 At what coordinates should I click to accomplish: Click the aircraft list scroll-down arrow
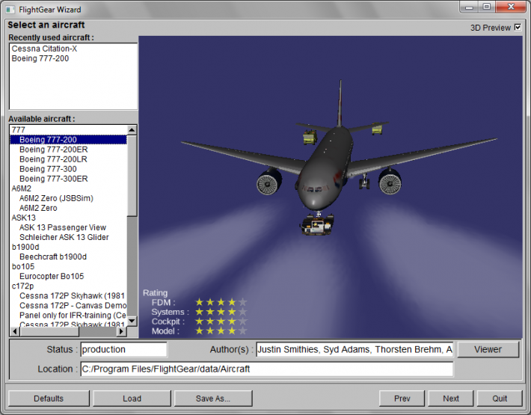[x=132, y=321]
